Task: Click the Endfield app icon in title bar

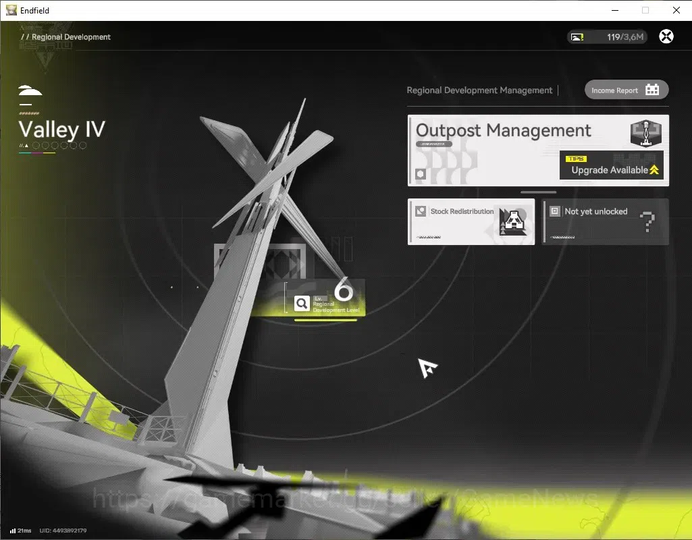Action: pyautogui.click(x=11, y=10)
